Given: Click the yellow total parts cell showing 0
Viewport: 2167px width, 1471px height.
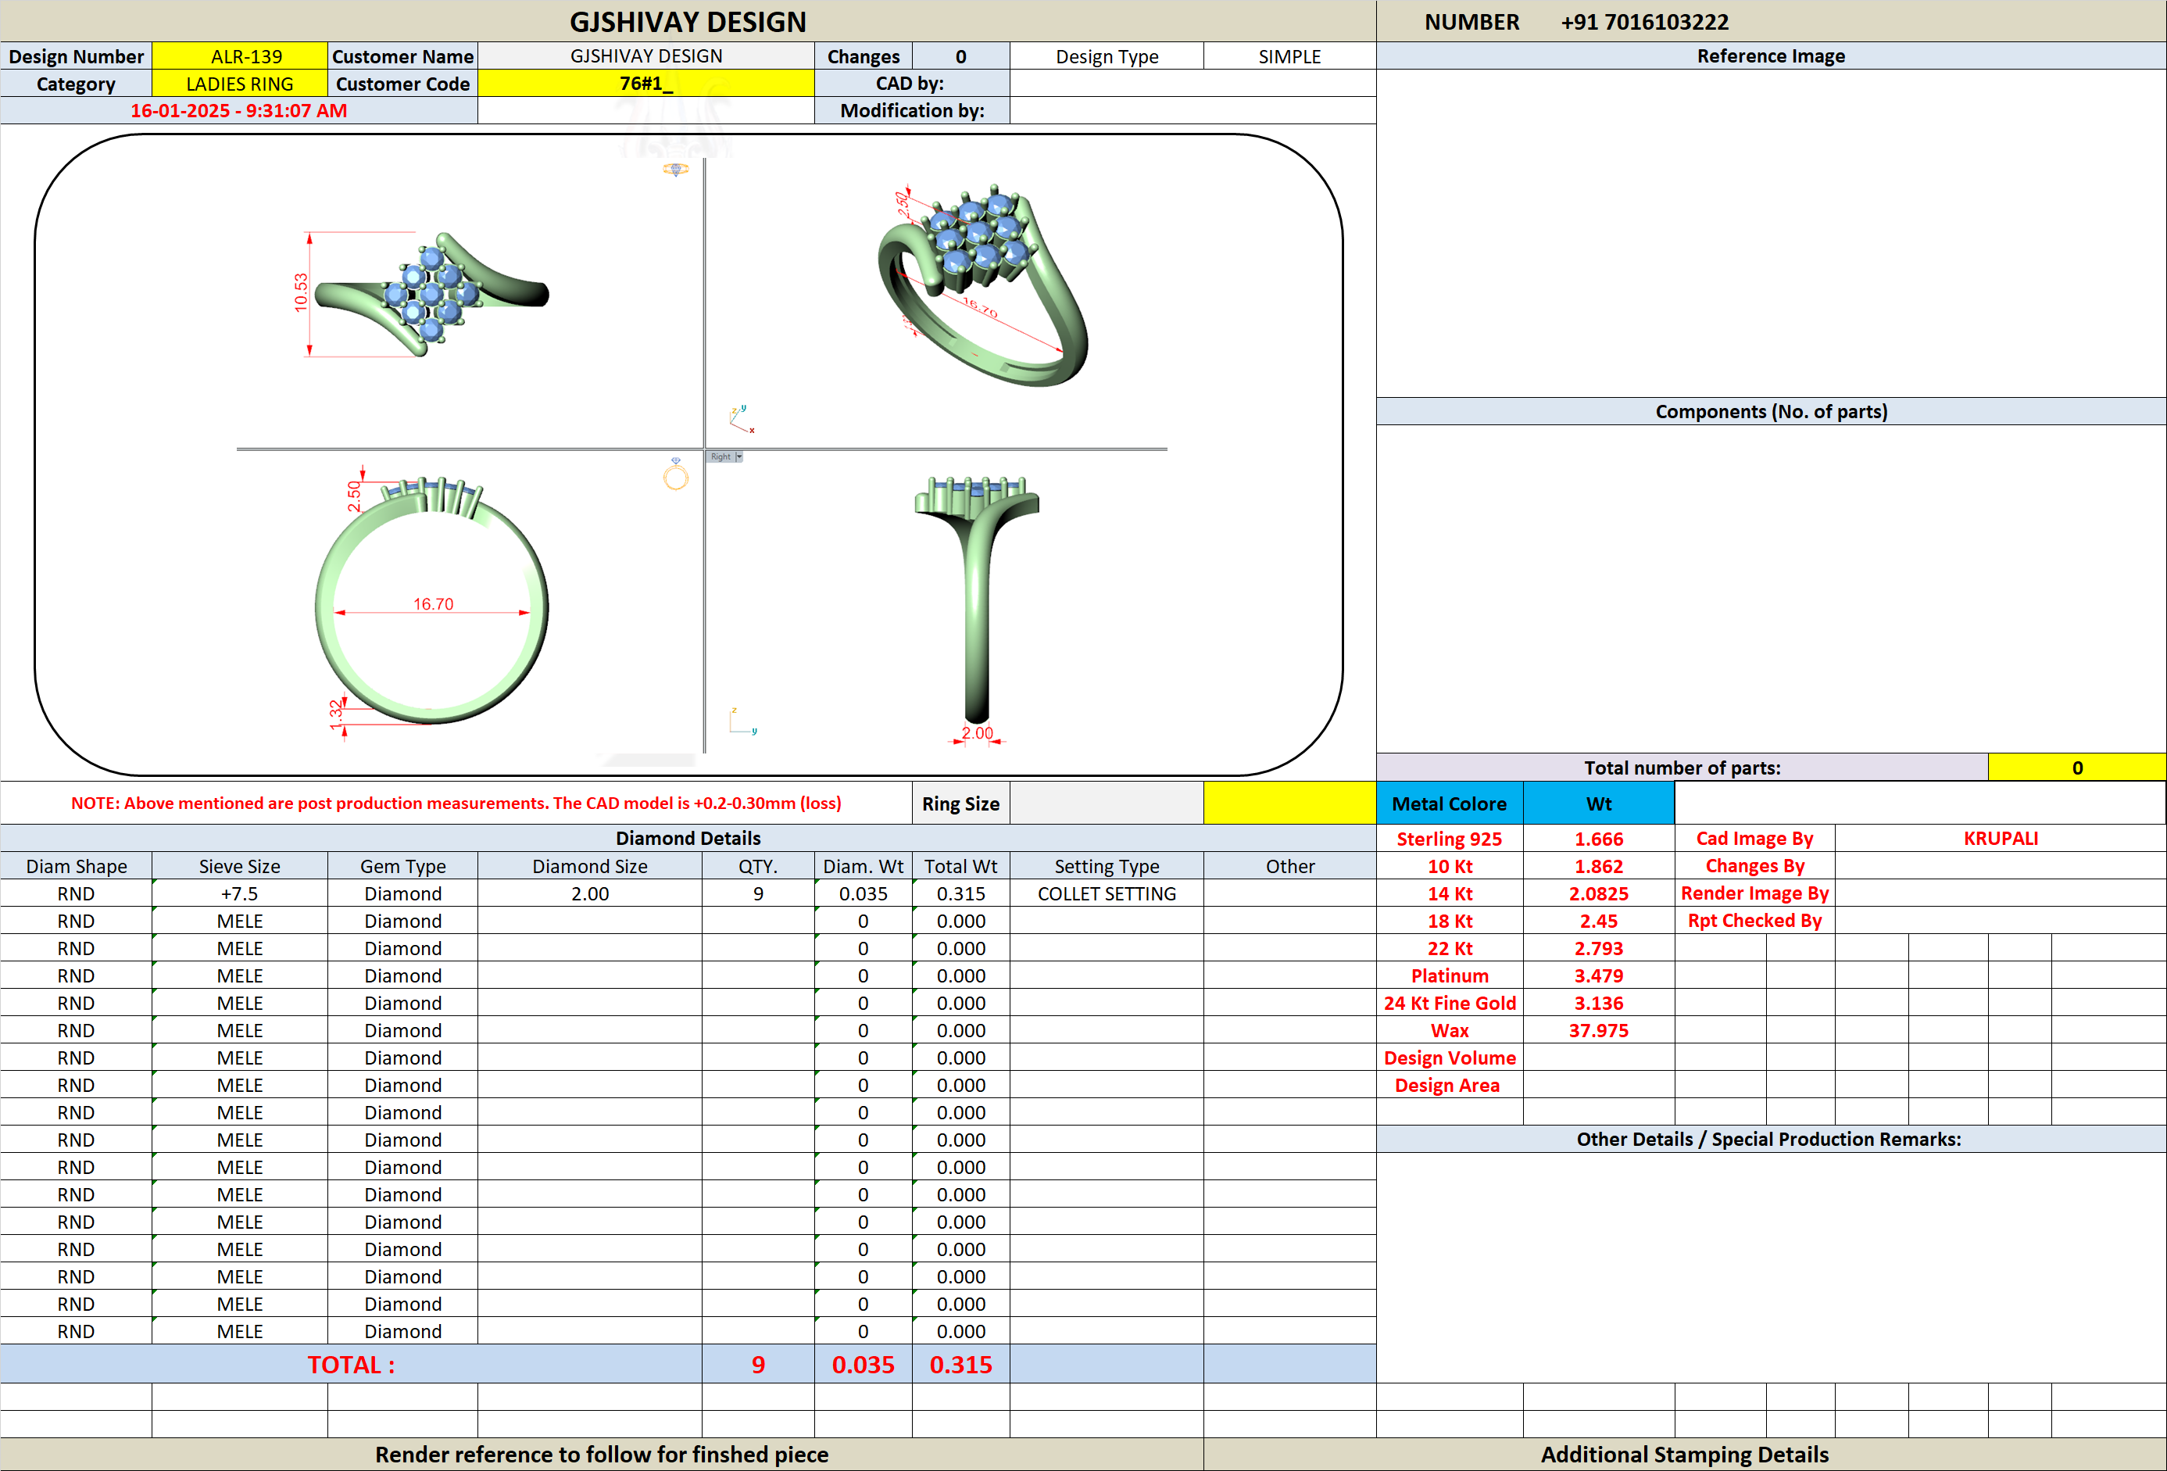Looking at the screenshot, I should click(x=2076, y=768).
